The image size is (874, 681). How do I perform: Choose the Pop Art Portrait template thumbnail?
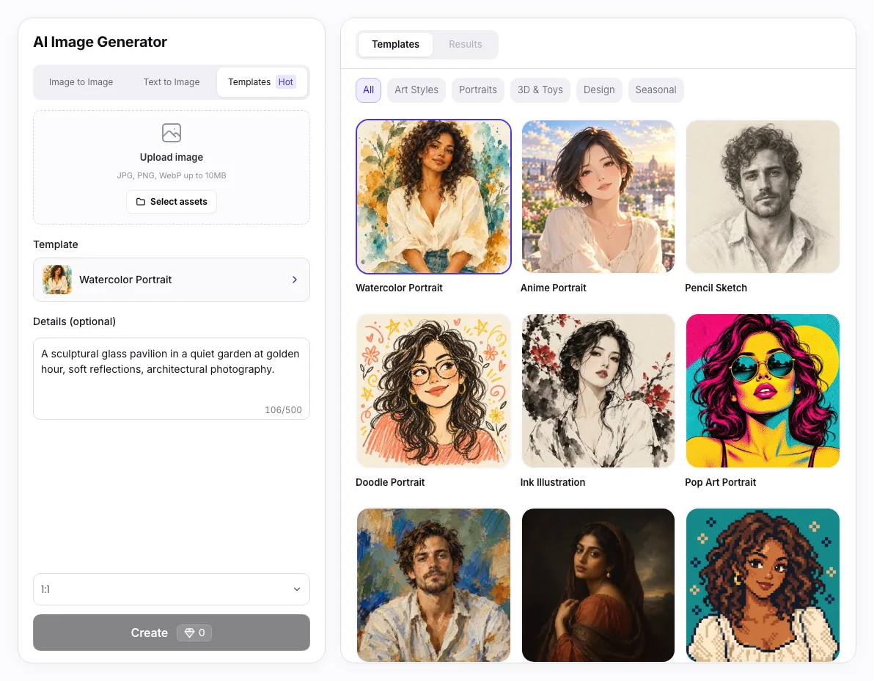coord(763,390)
